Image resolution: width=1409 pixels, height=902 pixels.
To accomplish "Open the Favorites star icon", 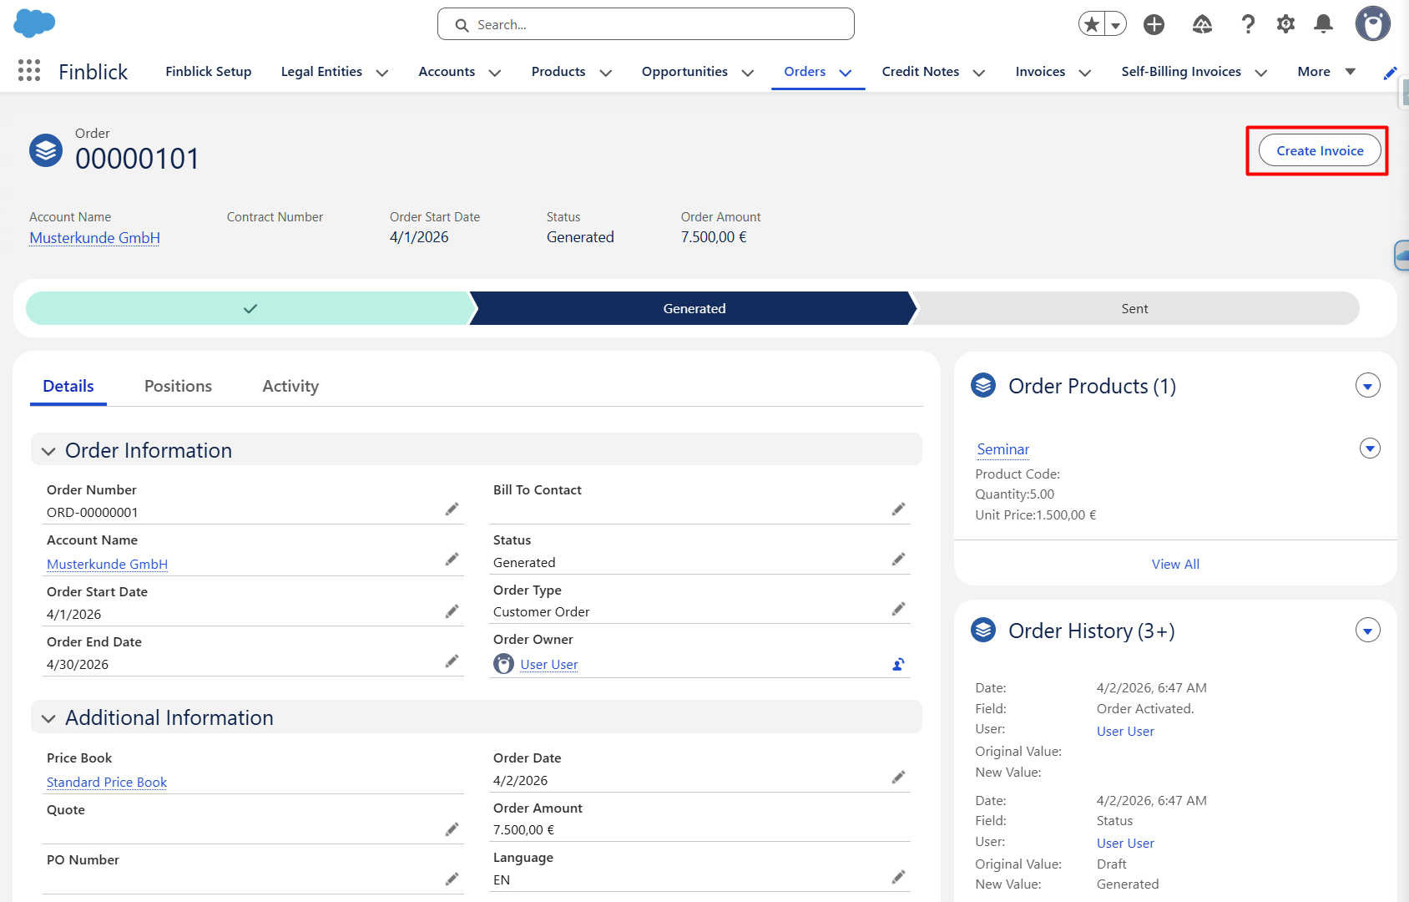I will click(1091, 24).
